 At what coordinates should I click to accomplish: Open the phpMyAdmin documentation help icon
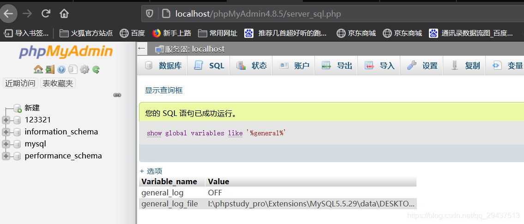(61, 69)
